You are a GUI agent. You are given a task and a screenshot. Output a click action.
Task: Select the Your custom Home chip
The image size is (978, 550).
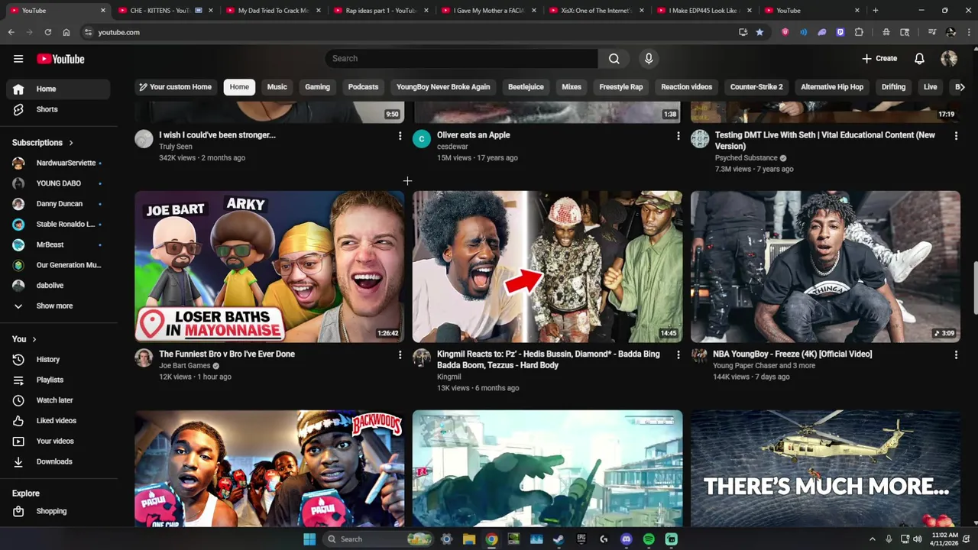175,87
